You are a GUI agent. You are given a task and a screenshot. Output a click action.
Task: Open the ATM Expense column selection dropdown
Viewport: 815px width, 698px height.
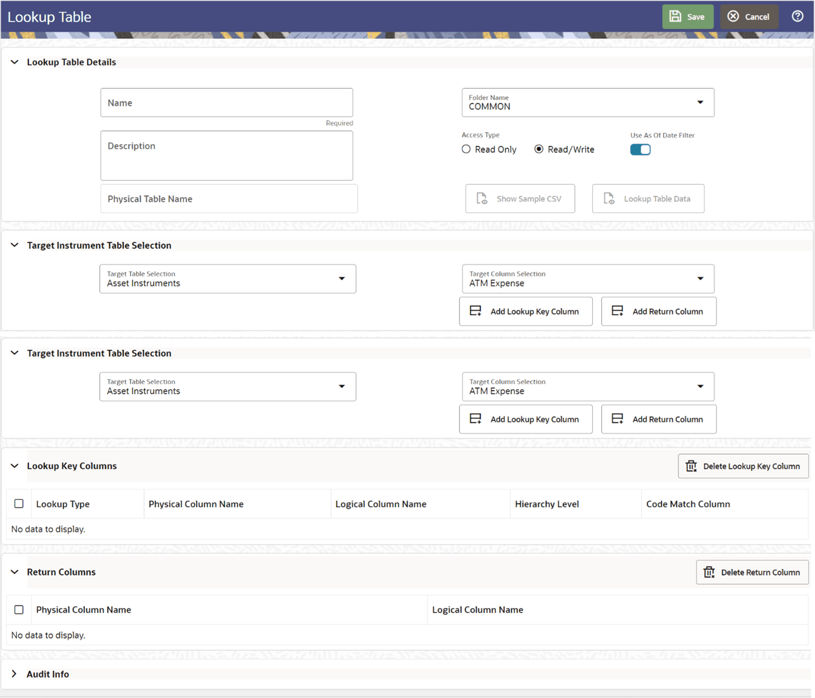click(700, 279)
